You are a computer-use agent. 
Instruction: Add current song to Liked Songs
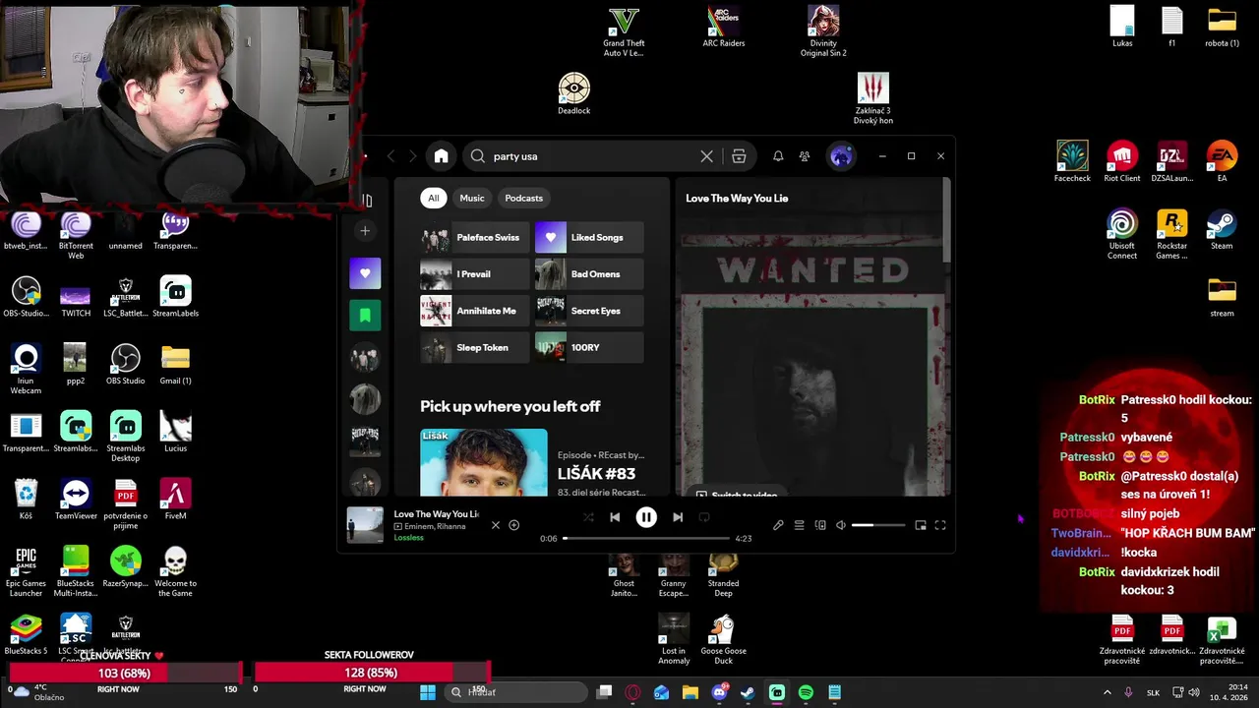pyautogui.click(x=513, y=525)
